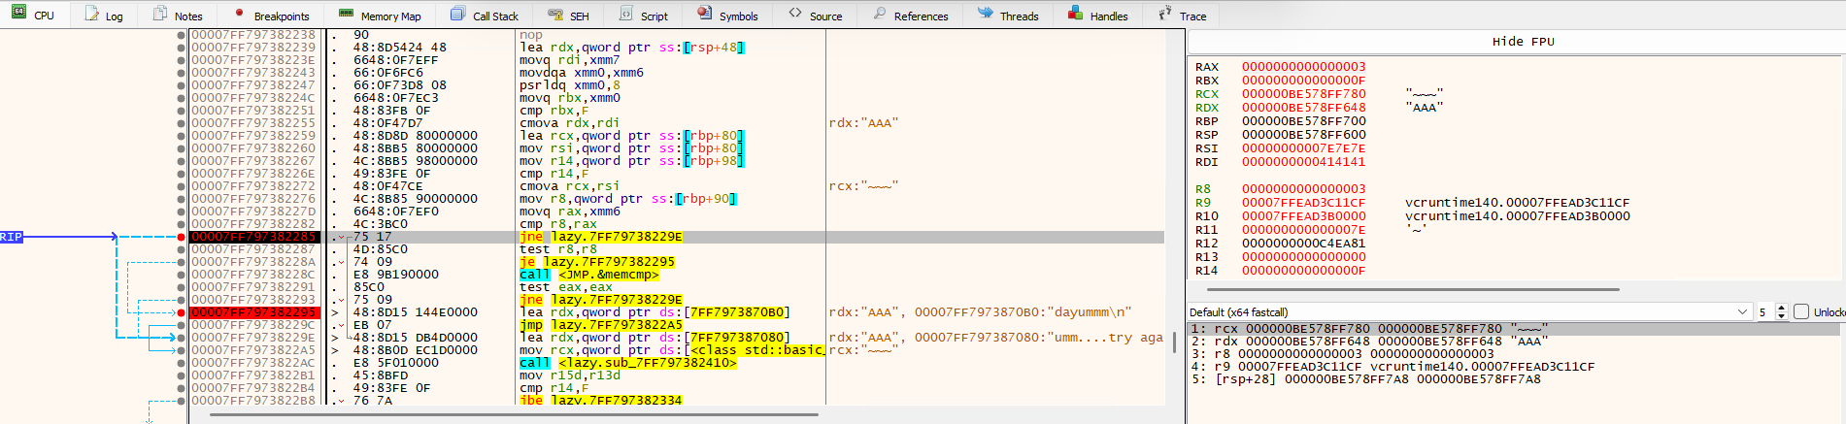
Task: Click the RBP register value 000000BE578FF700
Action: pos(1303,121)
